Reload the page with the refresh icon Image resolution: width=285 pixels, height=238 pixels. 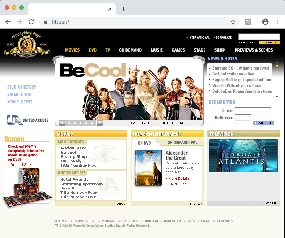31,22
